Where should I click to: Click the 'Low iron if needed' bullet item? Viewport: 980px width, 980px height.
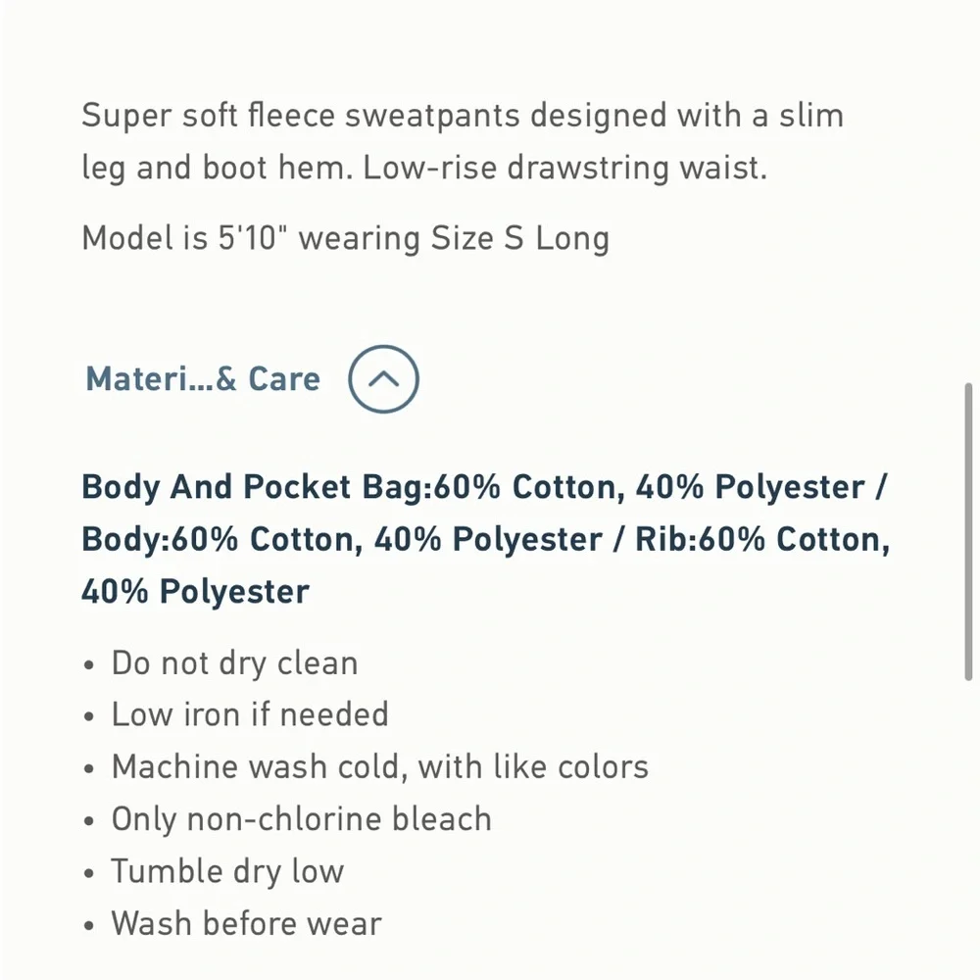pyautogui.click(x=250, y=714)
